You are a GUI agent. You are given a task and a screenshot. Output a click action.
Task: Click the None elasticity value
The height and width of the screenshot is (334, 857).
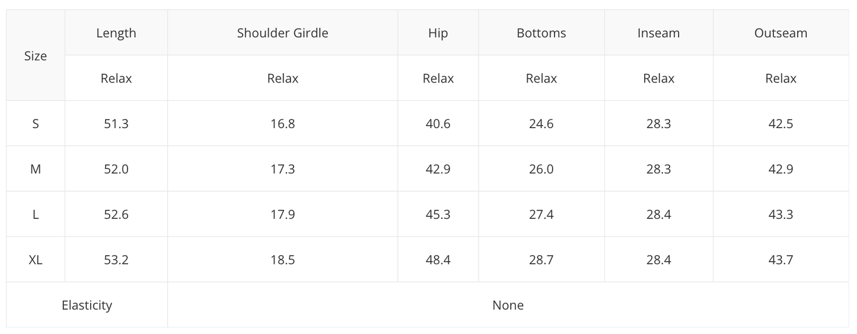click(x=508, y=305)
